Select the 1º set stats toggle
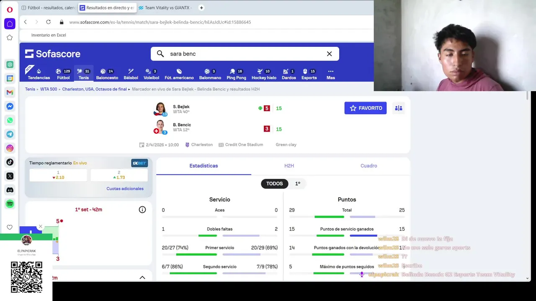 click(x=298, y=184)
